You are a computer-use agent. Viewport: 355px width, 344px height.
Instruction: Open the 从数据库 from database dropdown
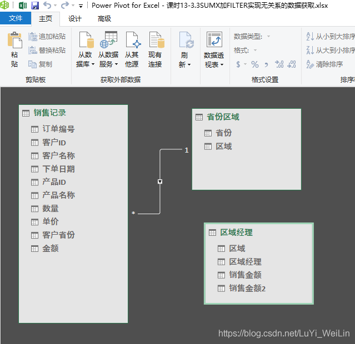(93, 64)
